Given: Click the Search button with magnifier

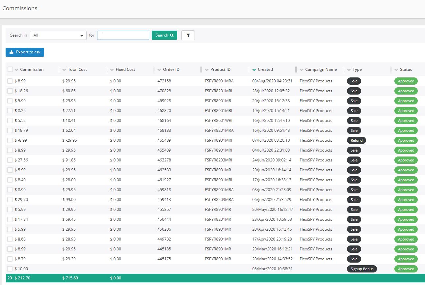Looking at the screenshot, I should coord(164,35).
